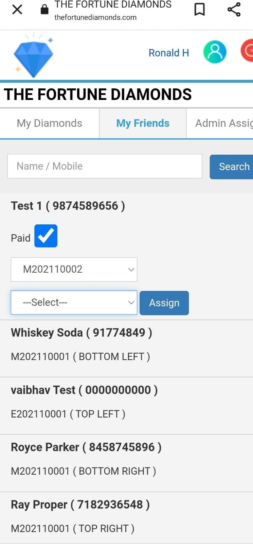Click the Assign button
The width and height of the screenshot is (253, 544).
[x=164, y=303]
